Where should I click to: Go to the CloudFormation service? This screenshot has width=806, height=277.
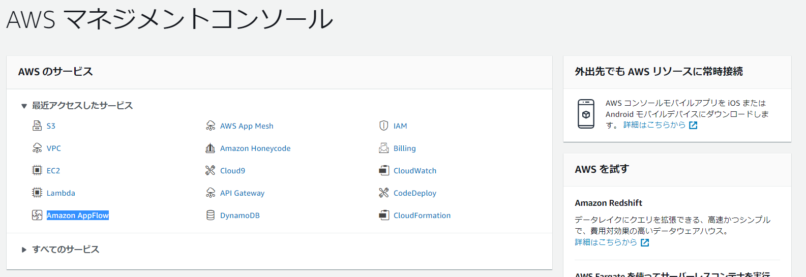tap(422, 216)
